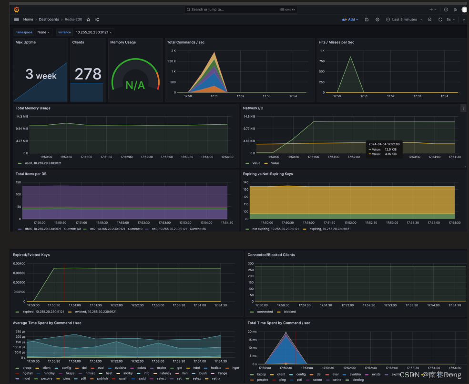
Task: Toggle the expired legend series
Action: 43,312
